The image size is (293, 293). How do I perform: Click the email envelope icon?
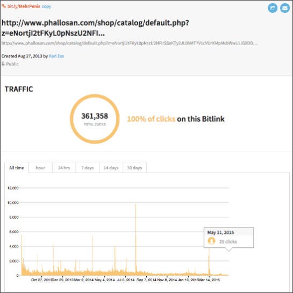pyautogui.click(x=285, y=8)
